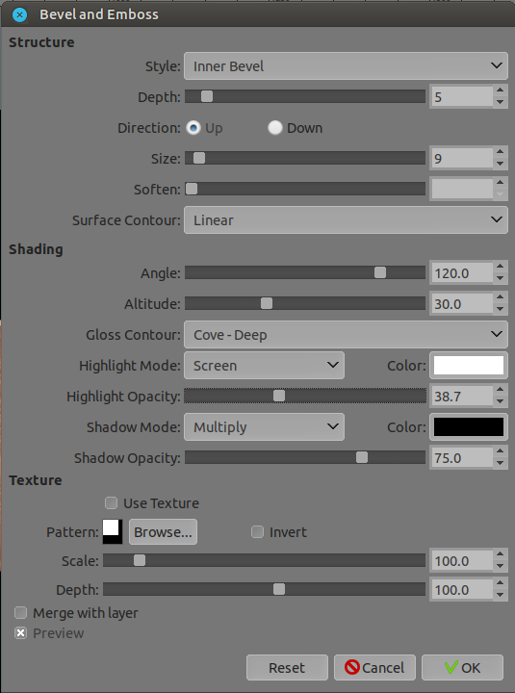The width and height of the screenshot is (515, 693).
Task: Decrease texture Scale with down arrow
Action: pos(501,566)
